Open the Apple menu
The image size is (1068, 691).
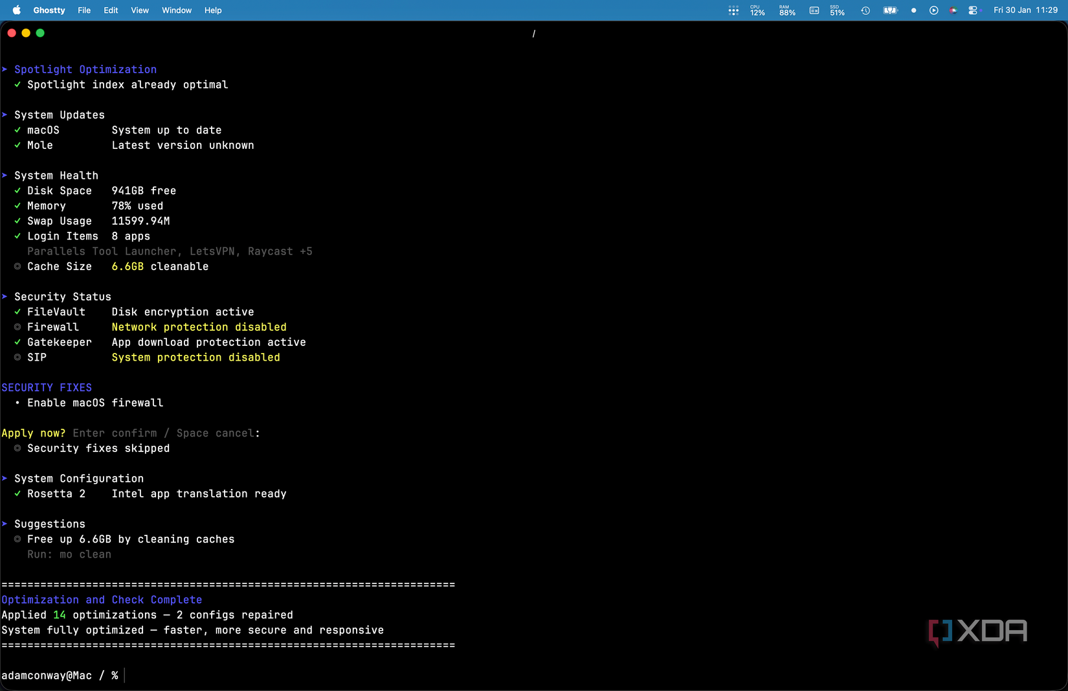(x=17, y=10)
